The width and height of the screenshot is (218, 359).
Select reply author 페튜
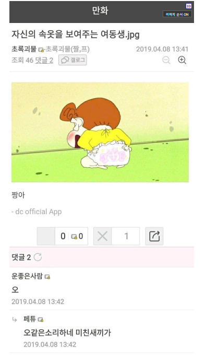[x=30, y=319]
